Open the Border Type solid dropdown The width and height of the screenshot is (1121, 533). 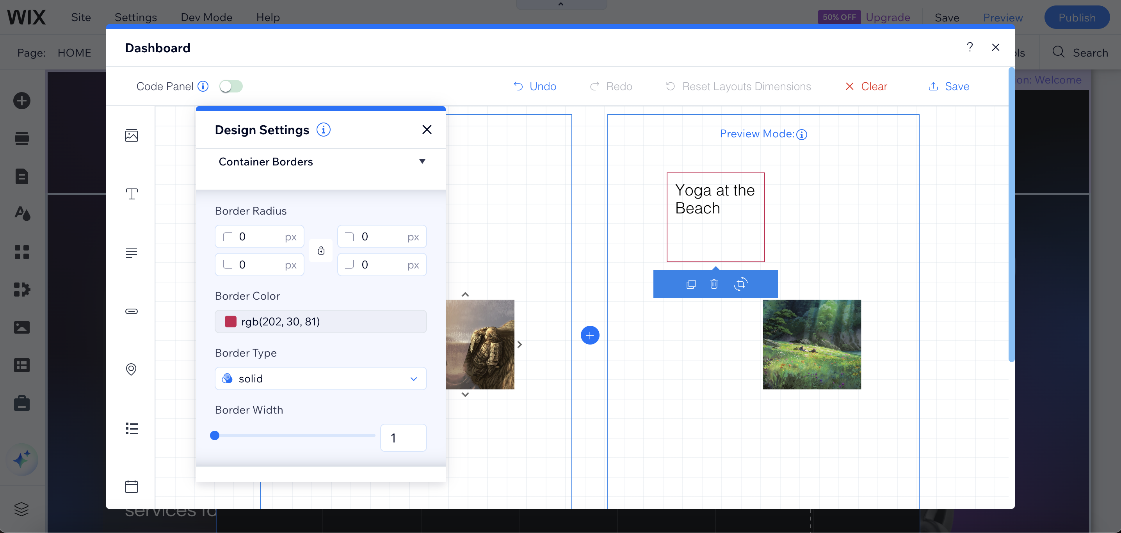pos(321,378)
